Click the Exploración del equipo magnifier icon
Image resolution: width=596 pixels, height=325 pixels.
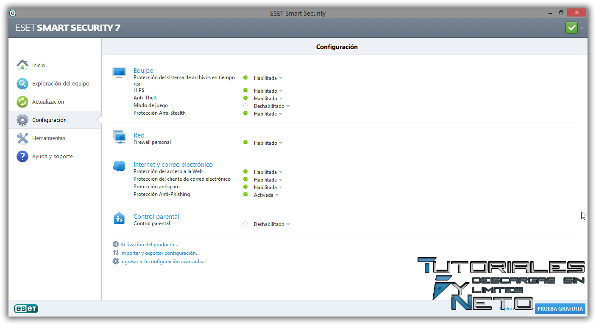pyautogui.click(x=22, y=84)
